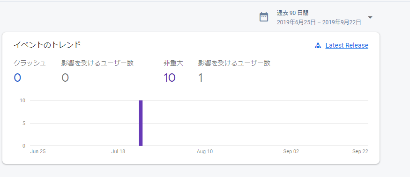Open the Latest Release link

(x=347, y=45)
